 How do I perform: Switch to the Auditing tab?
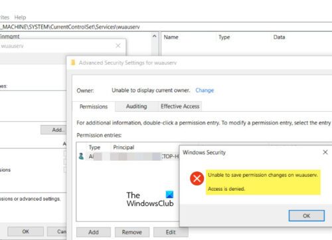pos(136,106)
